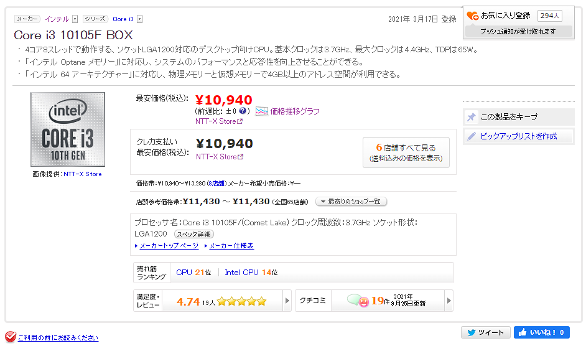Open the メーカー仕様表 link
This screenshot has height=356, width=586.
[231, 246]
